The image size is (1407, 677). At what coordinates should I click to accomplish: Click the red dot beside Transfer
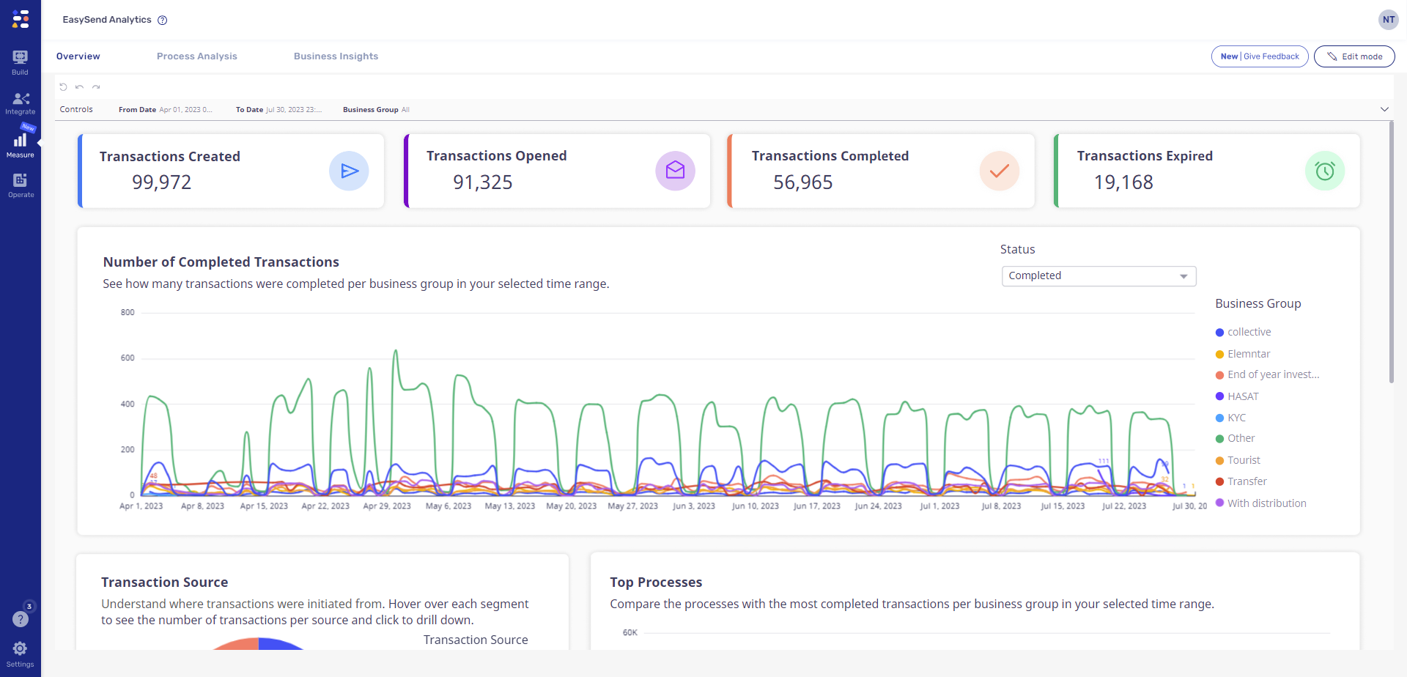[x=1219, y=481]
